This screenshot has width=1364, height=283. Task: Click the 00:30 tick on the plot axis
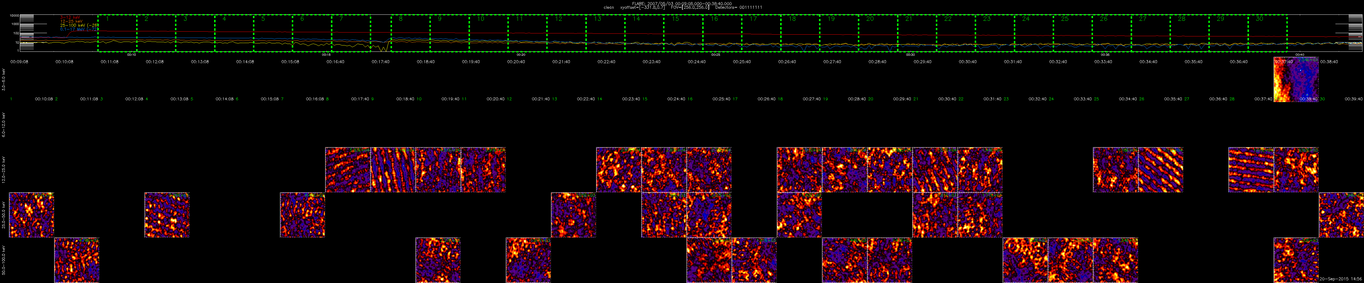[x=910, y=54]
